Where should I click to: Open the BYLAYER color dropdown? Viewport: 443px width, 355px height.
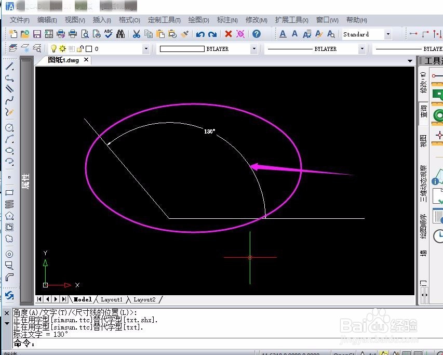[x=254, y=49]
